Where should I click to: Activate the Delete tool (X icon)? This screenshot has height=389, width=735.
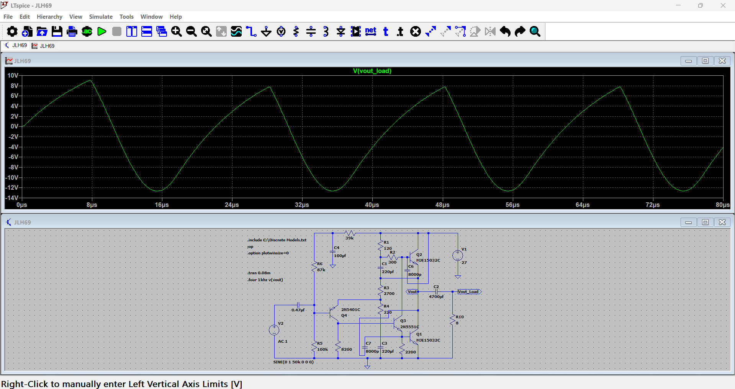pos(416,31)
